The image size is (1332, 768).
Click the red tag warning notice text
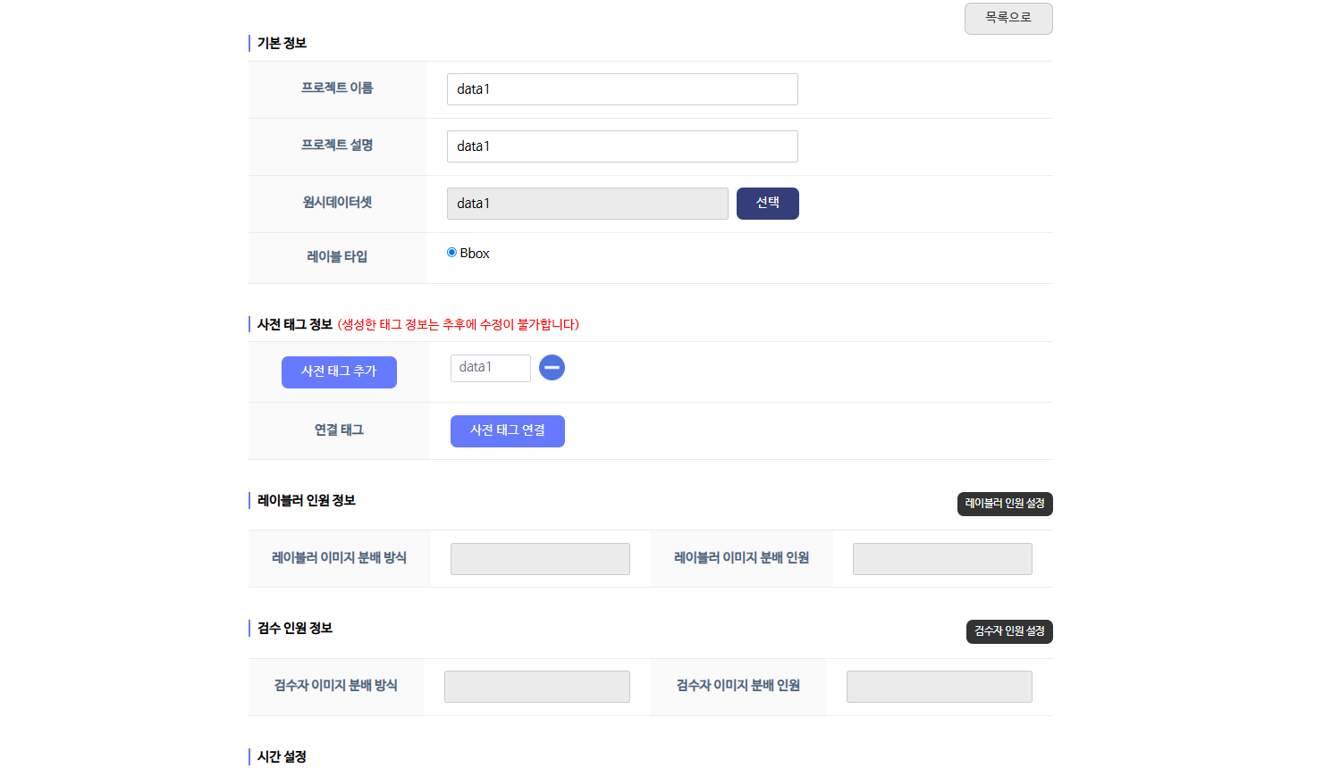click(x=458, y=324)
